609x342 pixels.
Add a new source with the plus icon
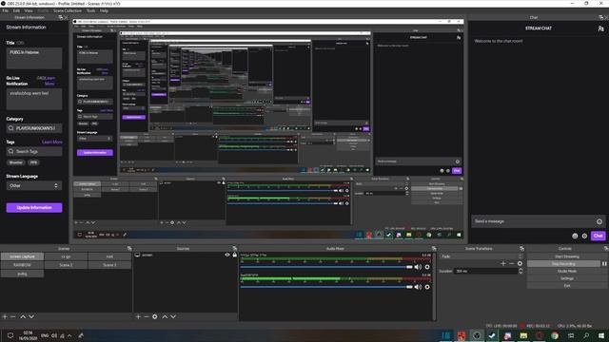[138, 316]
